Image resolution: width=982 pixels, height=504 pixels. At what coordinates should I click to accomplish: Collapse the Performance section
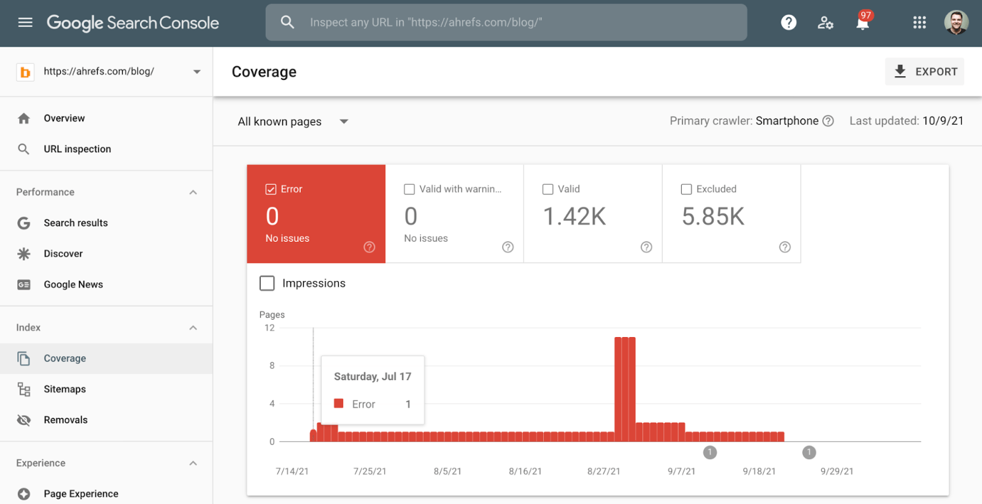pos(193,192)
